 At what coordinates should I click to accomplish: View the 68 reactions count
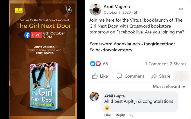click(x=106, y=64)
